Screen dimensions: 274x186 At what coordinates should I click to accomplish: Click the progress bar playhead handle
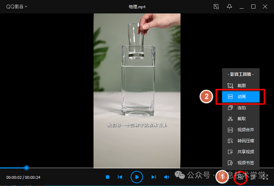tap(26, 168)
